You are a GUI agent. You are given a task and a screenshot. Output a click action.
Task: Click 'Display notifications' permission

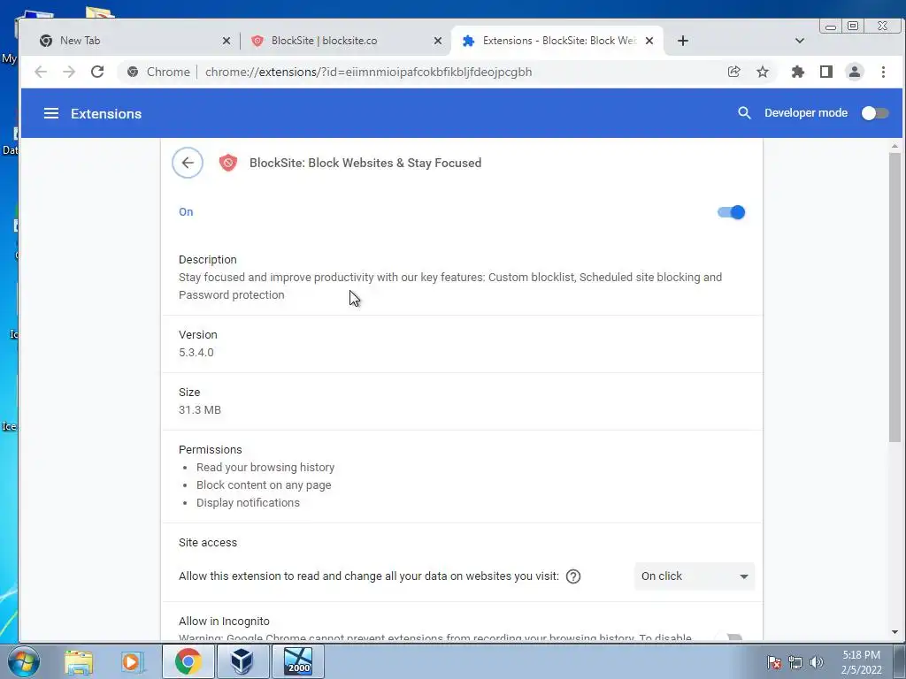click(x=248, y=502)
